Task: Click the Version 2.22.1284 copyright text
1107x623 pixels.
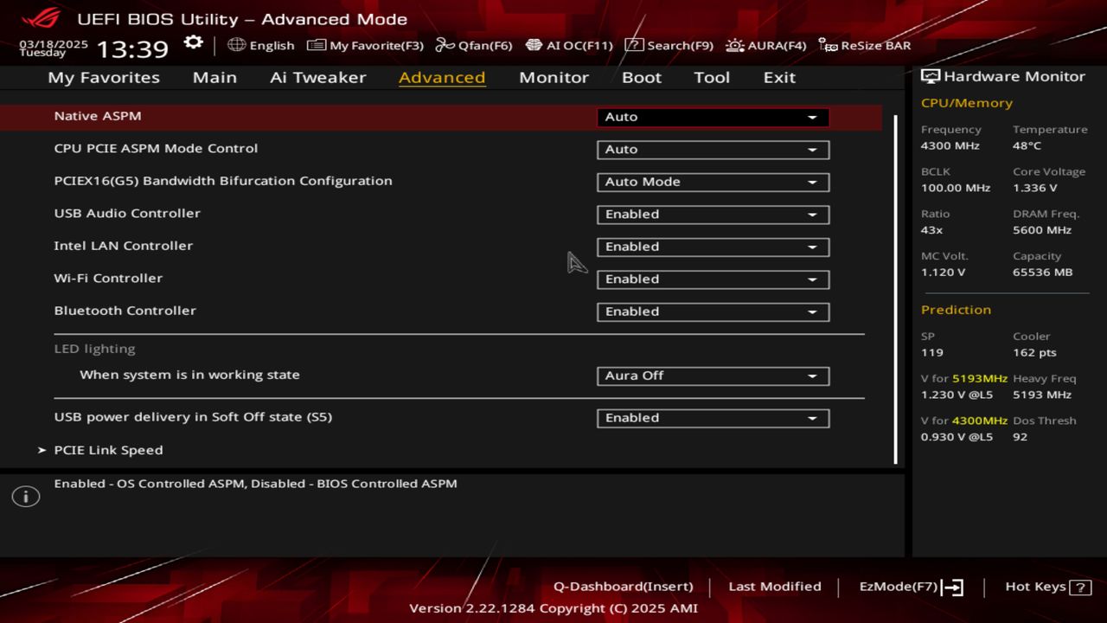Action: tap(553, 608)
